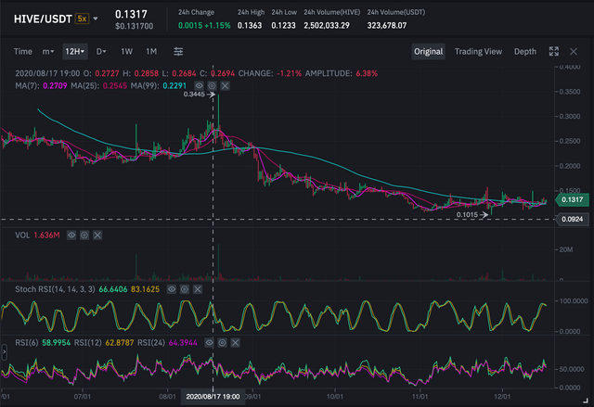
Task: Open VOL indicator settings icon
Action: pyautogui.click(x=84, y=235)
